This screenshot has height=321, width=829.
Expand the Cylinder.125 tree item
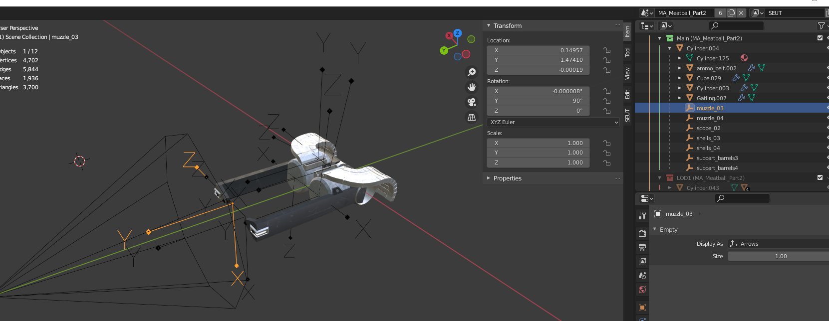(680, 58)
